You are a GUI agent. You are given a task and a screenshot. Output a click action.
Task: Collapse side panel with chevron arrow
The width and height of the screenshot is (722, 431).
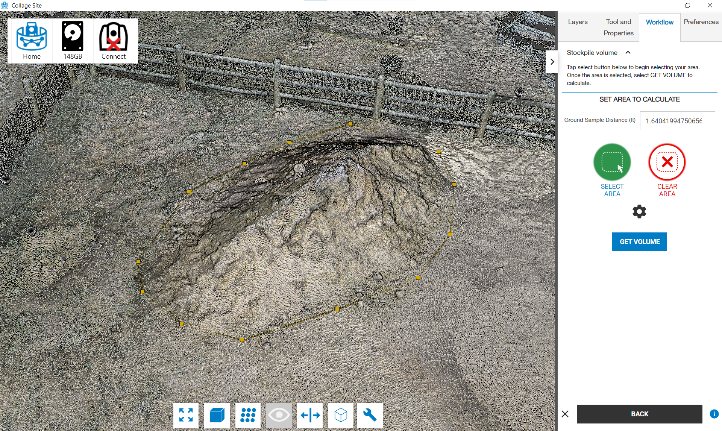click(x=552, y=62)
